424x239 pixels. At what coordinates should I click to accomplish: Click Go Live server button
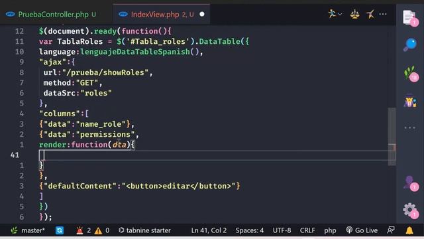point(362,230)
